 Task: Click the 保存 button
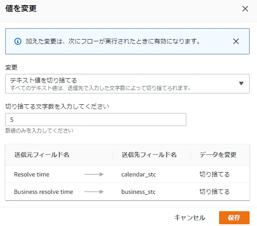point(234,218)
